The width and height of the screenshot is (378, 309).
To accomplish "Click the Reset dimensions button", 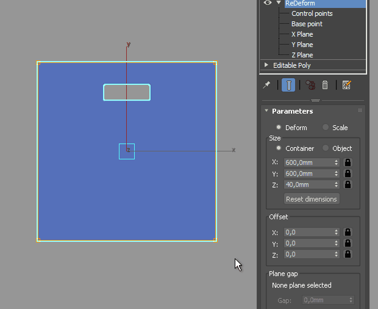I will point(312,199).
